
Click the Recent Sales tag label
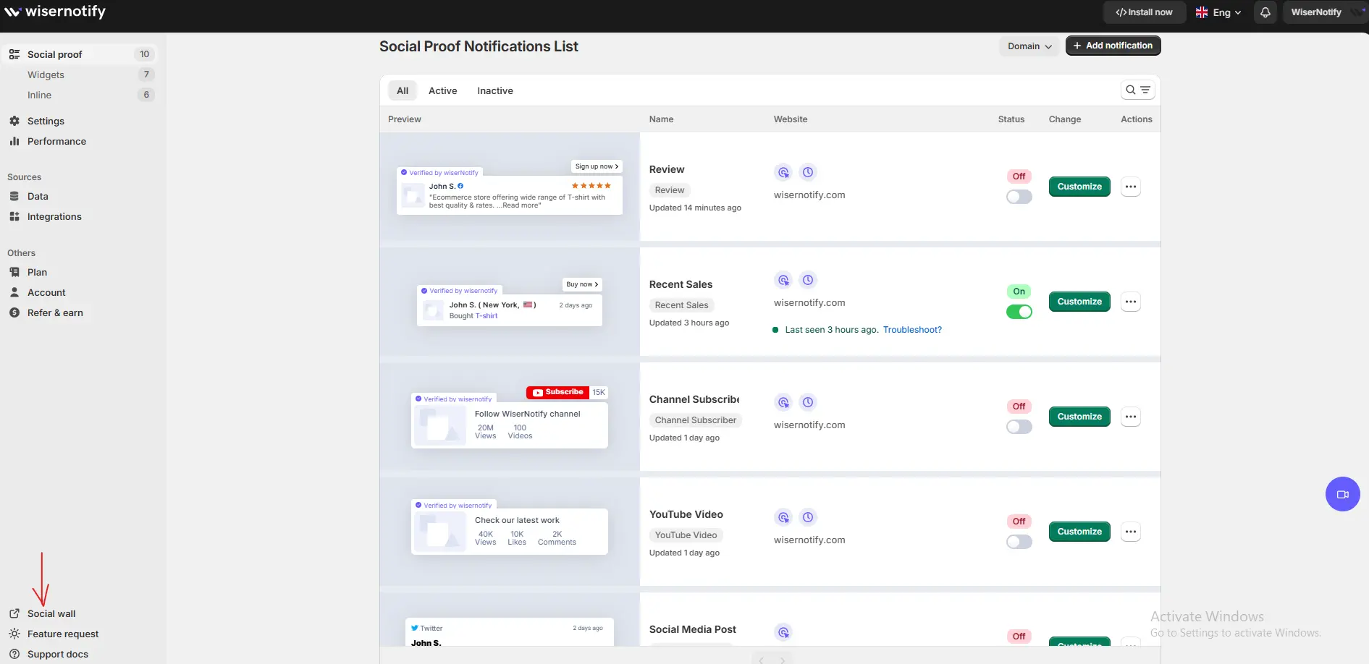tap(681, 305)
